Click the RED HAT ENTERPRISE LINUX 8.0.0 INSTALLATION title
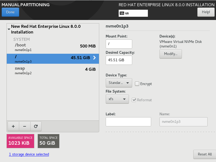The image size is (216, 162). (x=167, y=5)
